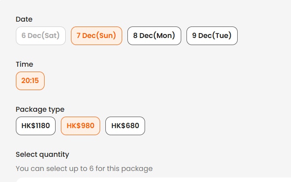Viewport: 291px width, 182px height.
Task: Pick the HK$680 package option
Action: pyautogui.click(x=125, y=126)
